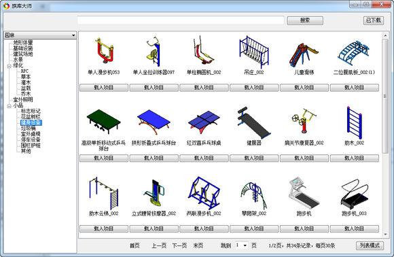Select the 肋木云梯_002 thumbnail
This screenshot has width=394, height=257.
(103, 193)
